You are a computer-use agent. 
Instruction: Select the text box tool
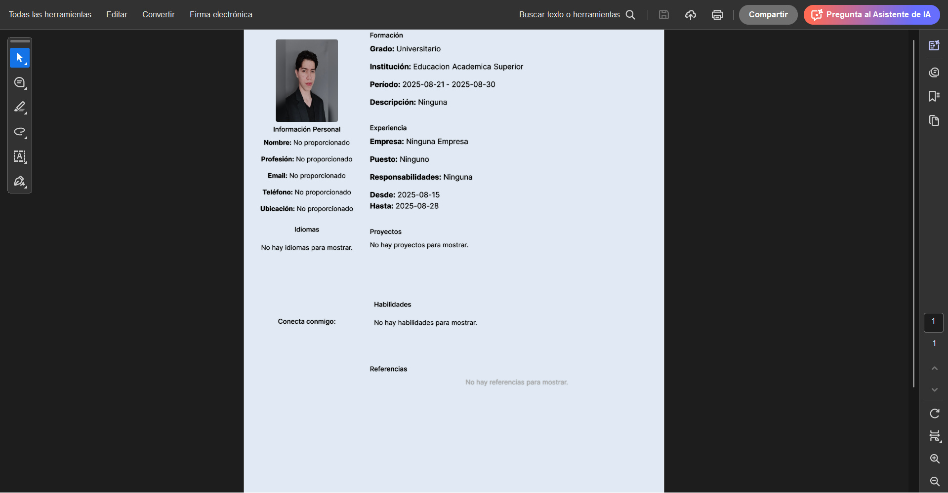point(19,156)
